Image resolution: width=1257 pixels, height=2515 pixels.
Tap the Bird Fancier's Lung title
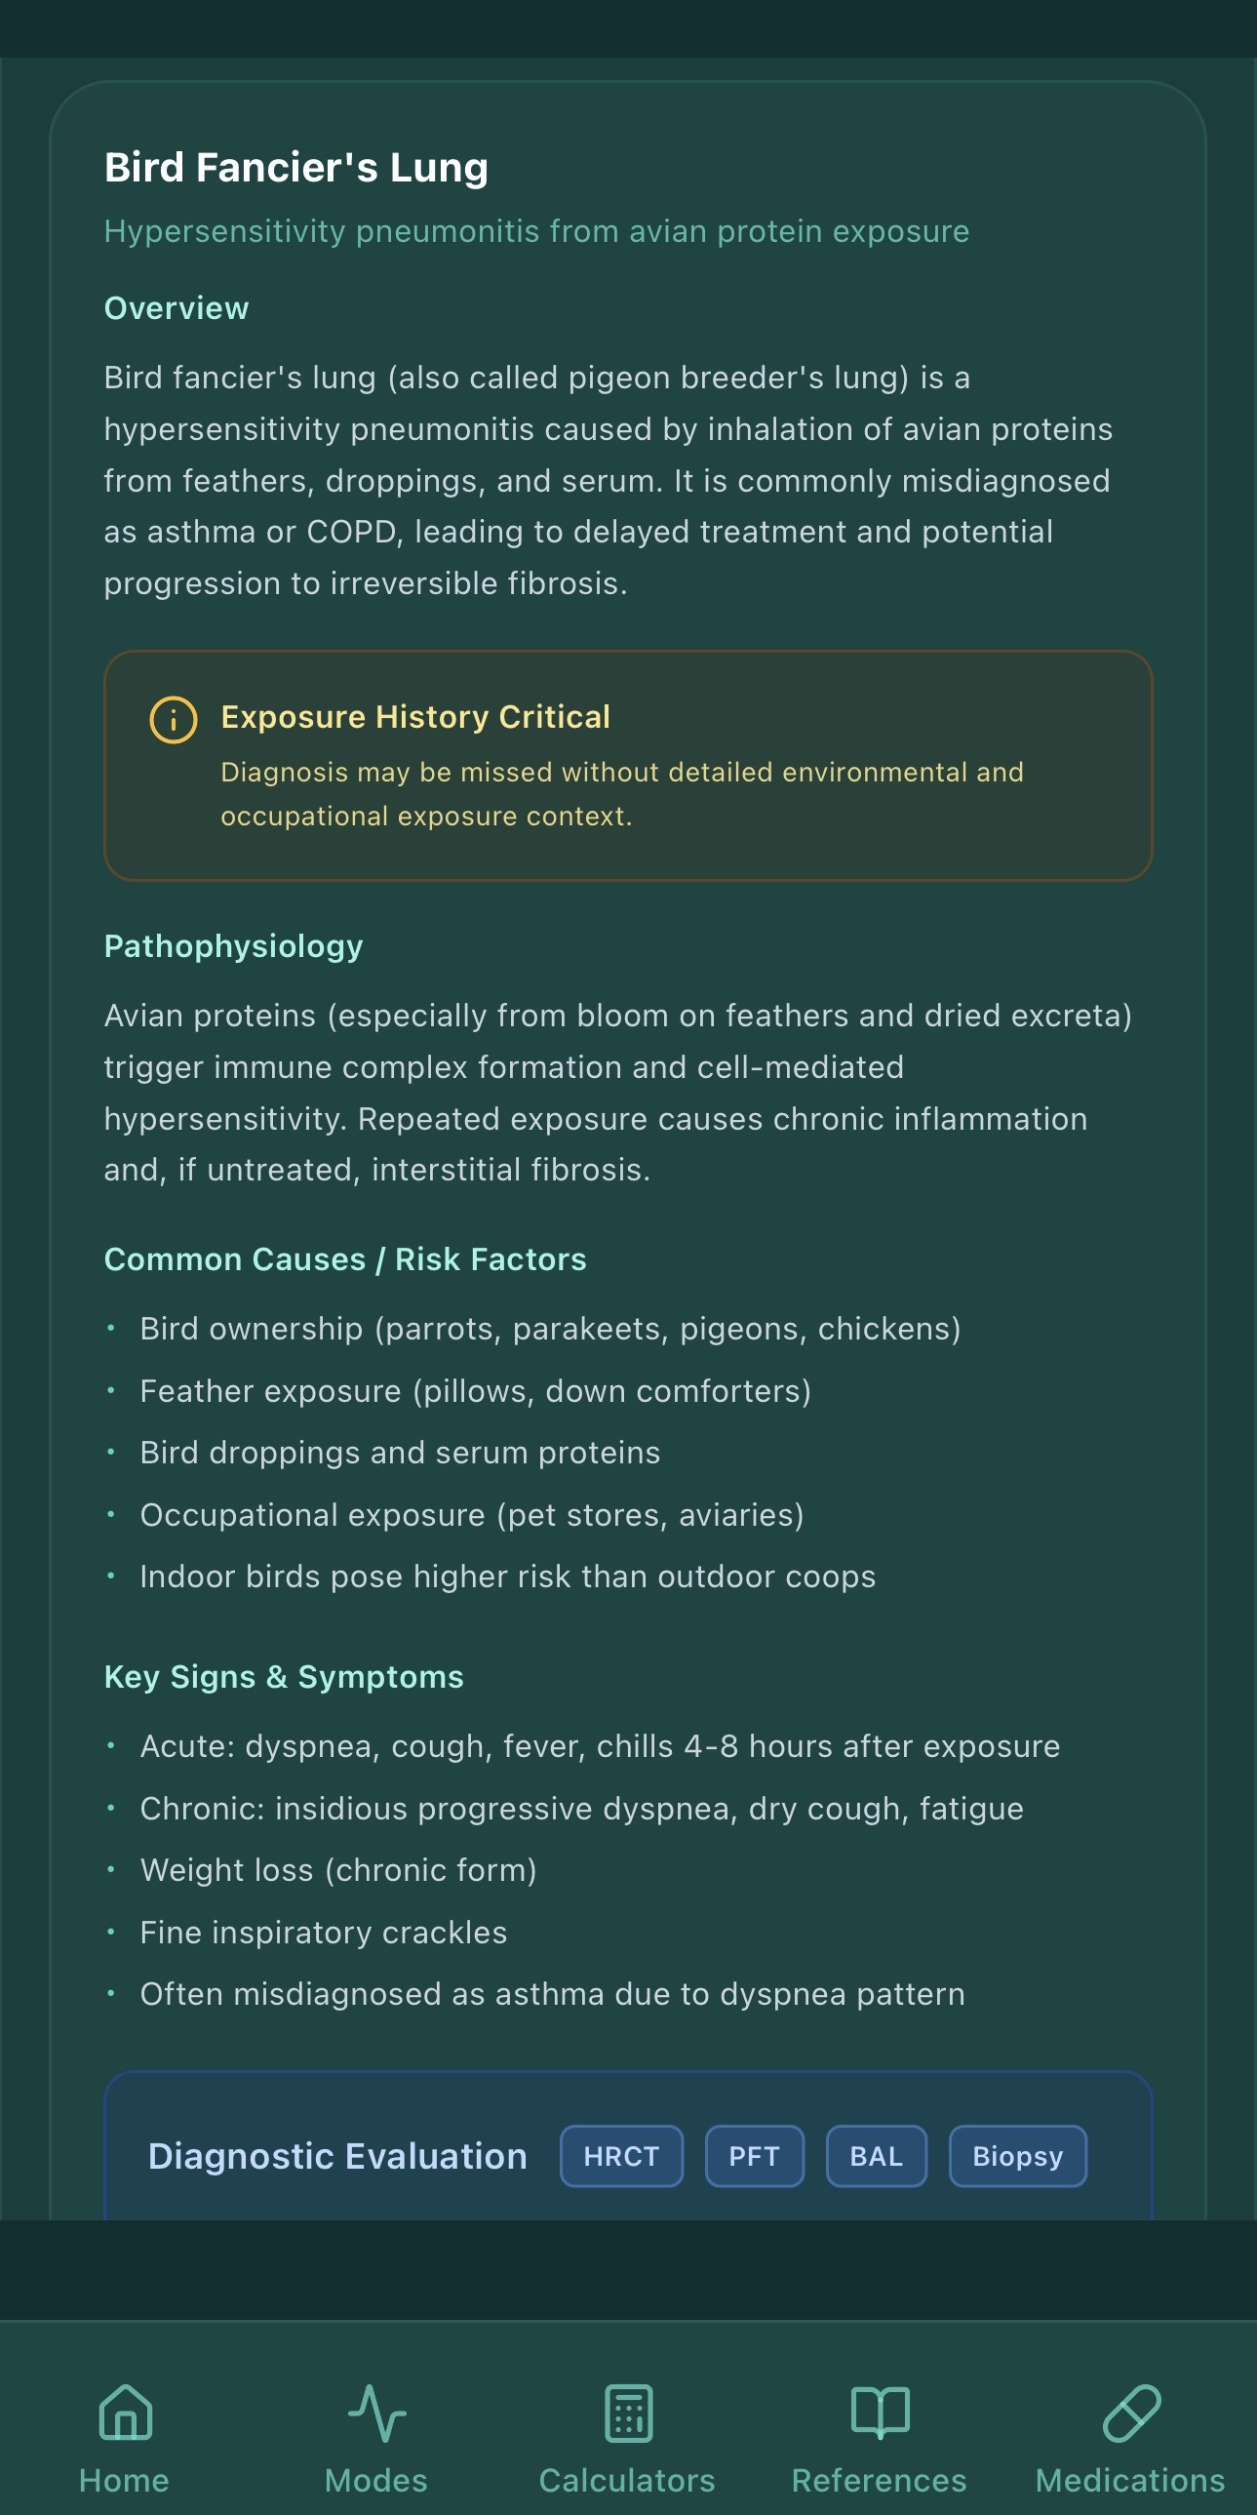click(295, 166)
